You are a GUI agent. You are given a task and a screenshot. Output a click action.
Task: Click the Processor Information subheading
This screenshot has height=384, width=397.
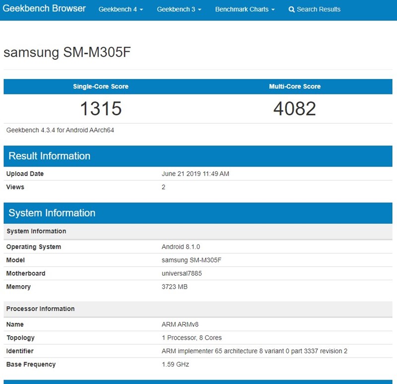[x=40, y=308]
